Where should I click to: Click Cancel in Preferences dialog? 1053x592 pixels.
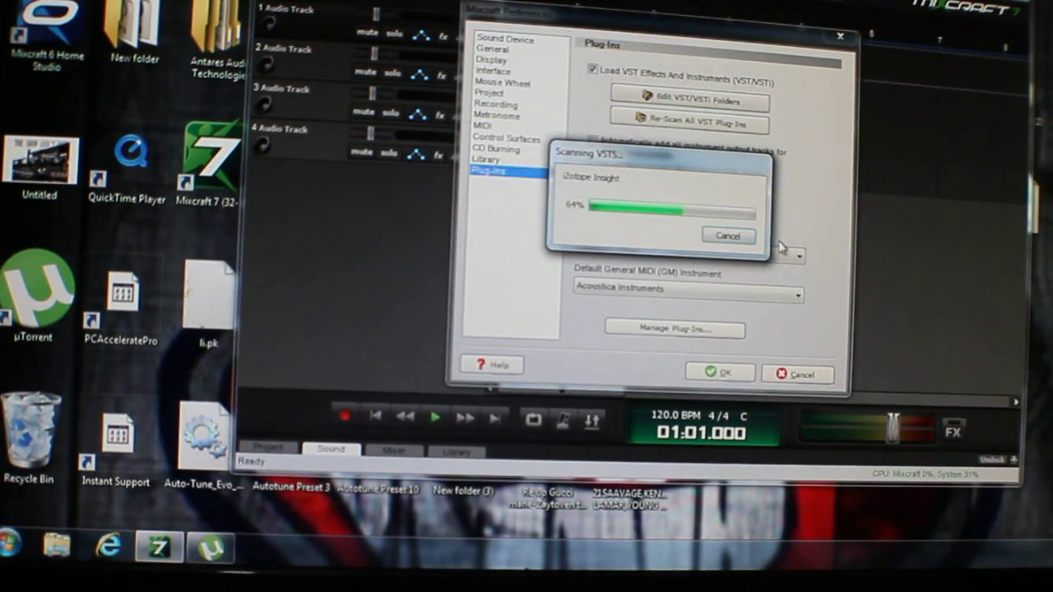[x=798, y=375]
